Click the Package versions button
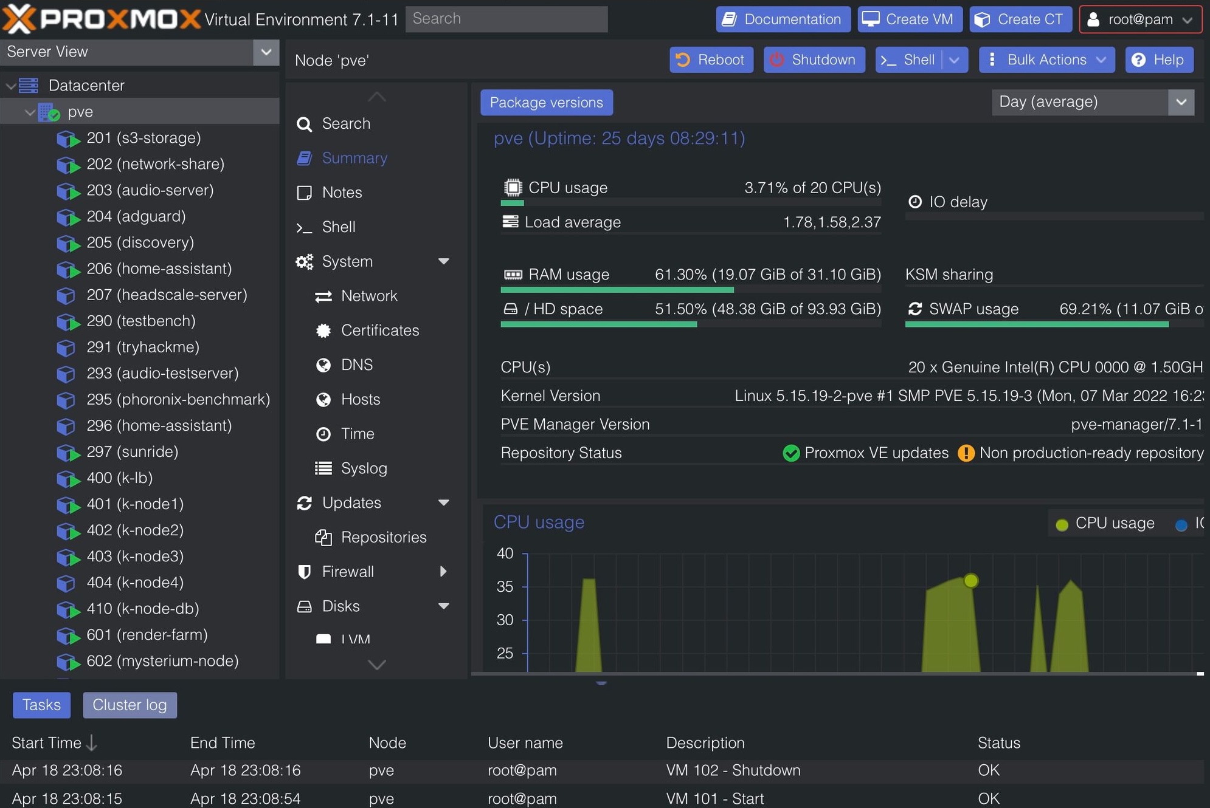 tap(546, 102)
